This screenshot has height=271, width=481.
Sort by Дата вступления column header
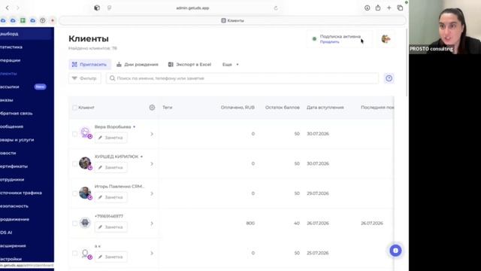click(325, 108)
